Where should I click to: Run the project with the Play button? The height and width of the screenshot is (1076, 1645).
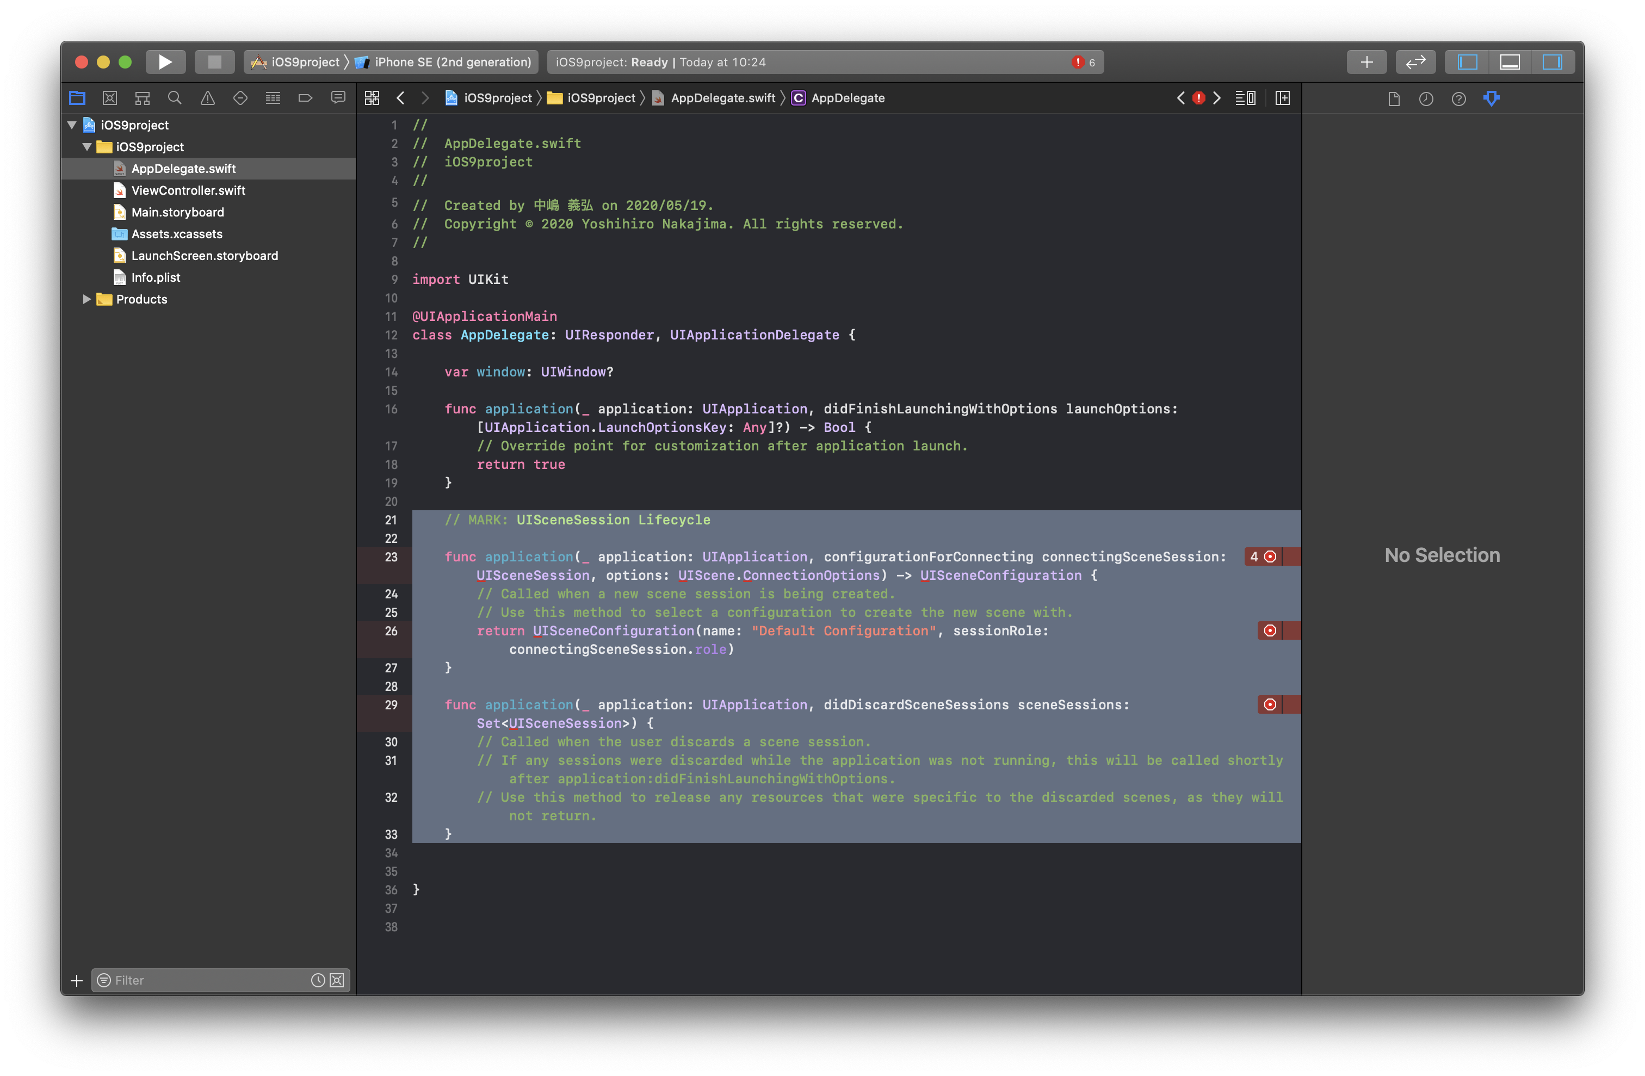coord(165,62)
